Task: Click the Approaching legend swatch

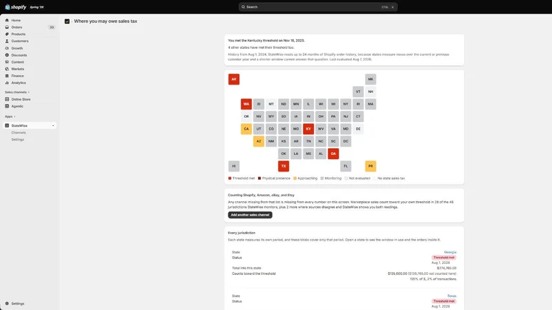Action: (295, 178)
